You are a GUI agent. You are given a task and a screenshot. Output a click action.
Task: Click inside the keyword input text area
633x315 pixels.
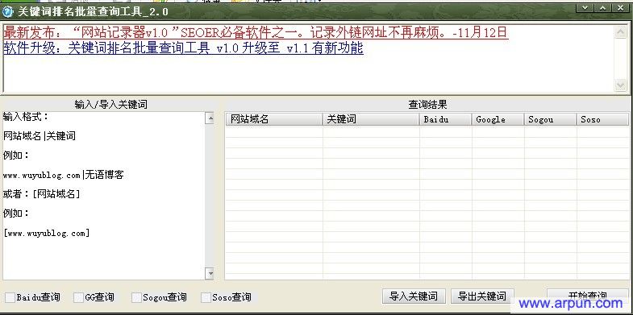click(104, 196)
